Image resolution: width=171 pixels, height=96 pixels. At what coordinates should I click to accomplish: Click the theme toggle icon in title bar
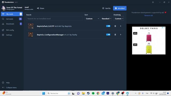[x=153, y=2]
